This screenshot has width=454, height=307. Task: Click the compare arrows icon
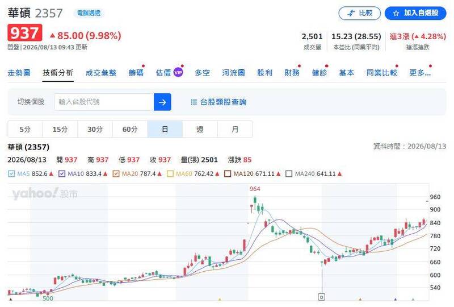351,13
